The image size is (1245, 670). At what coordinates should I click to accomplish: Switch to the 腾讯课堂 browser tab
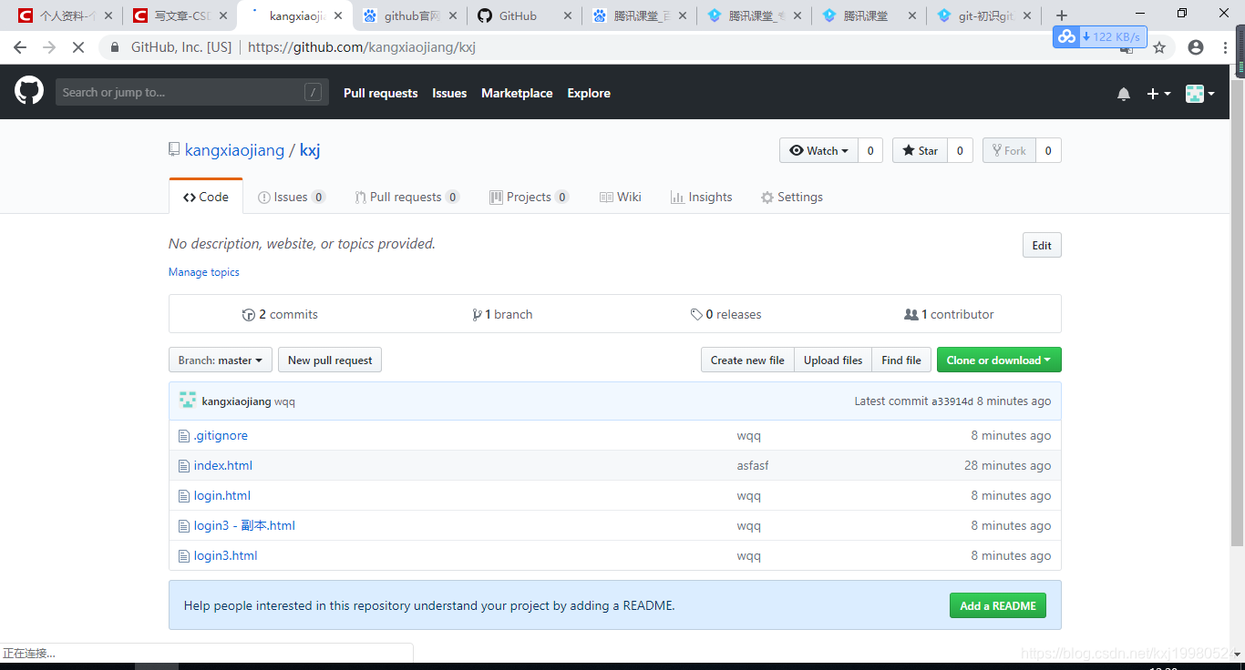pos(866,15)
